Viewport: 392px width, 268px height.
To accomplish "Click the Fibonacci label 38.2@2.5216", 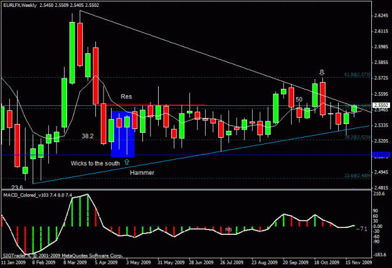I will point(358,137).
